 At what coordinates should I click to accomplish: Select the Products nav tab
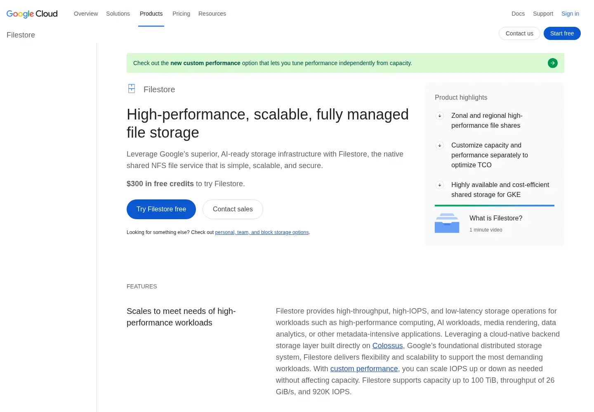pyautogui.click(x=151, y=14)
